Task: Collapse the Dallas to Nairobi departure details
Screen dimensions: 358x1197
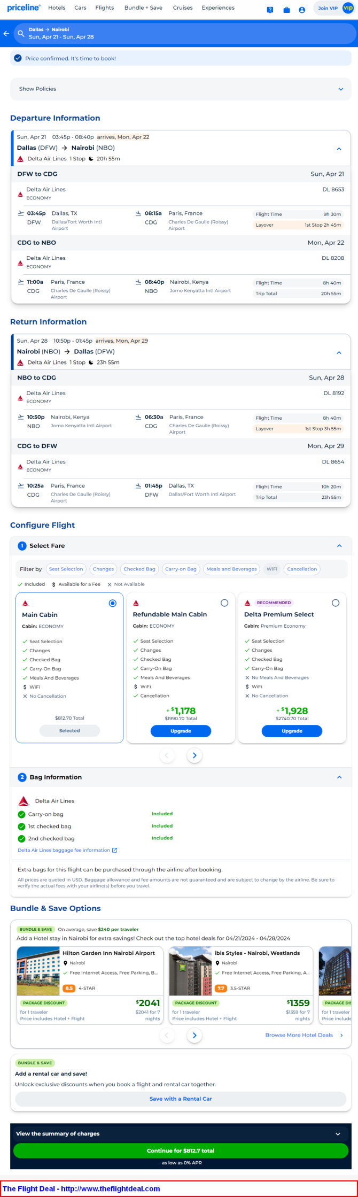Action: pos(339,149)
